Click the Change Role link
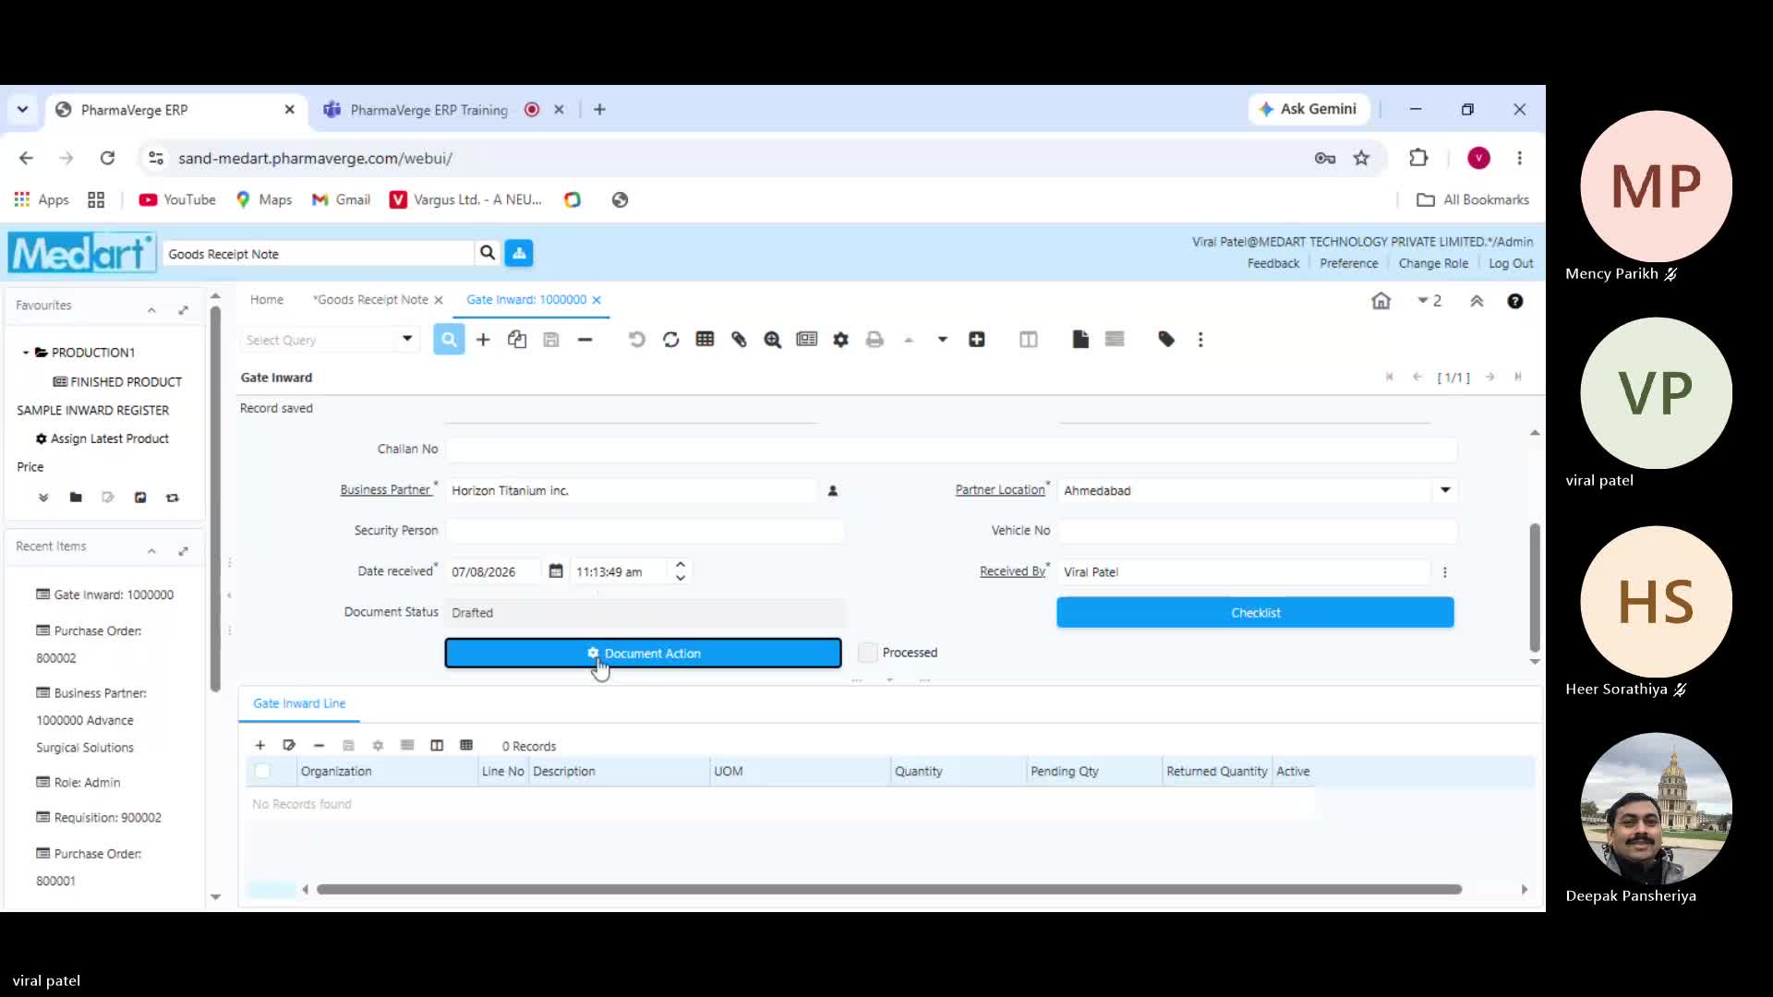 click(x=1432, y=263)
